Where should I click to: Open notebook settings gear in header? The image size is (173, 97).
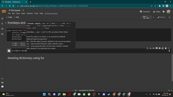pos(164,12)
